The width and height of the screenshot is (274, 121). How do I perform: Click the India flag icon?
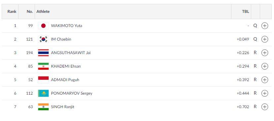[43, 107]
